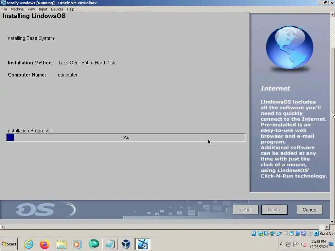The height and width of the screenshot is (251, 335).
Task: Open Internet Explorer from the taskbar
Action: [x=29, y=244]
